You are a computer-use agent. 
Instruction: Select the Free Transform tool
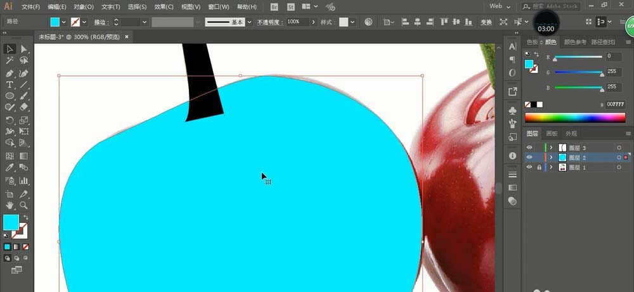point(24,131)
